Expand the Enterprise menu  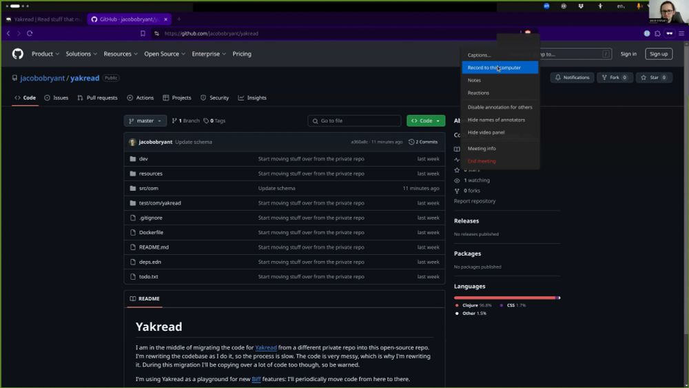(209, 54)
